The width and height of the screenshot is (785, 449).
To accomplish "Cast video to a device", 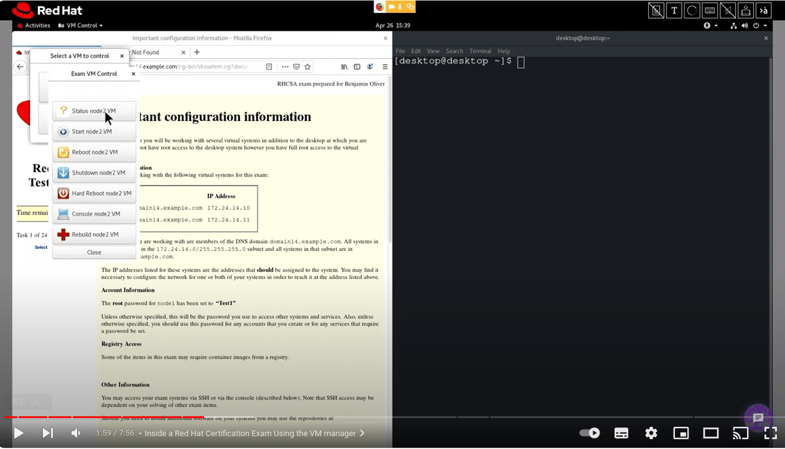I will tap(741, 433).
